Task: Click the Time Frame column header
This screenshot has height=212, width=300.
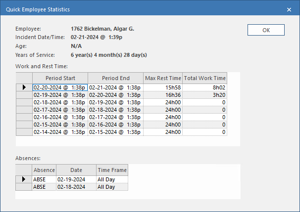Action: pos(112,170)
